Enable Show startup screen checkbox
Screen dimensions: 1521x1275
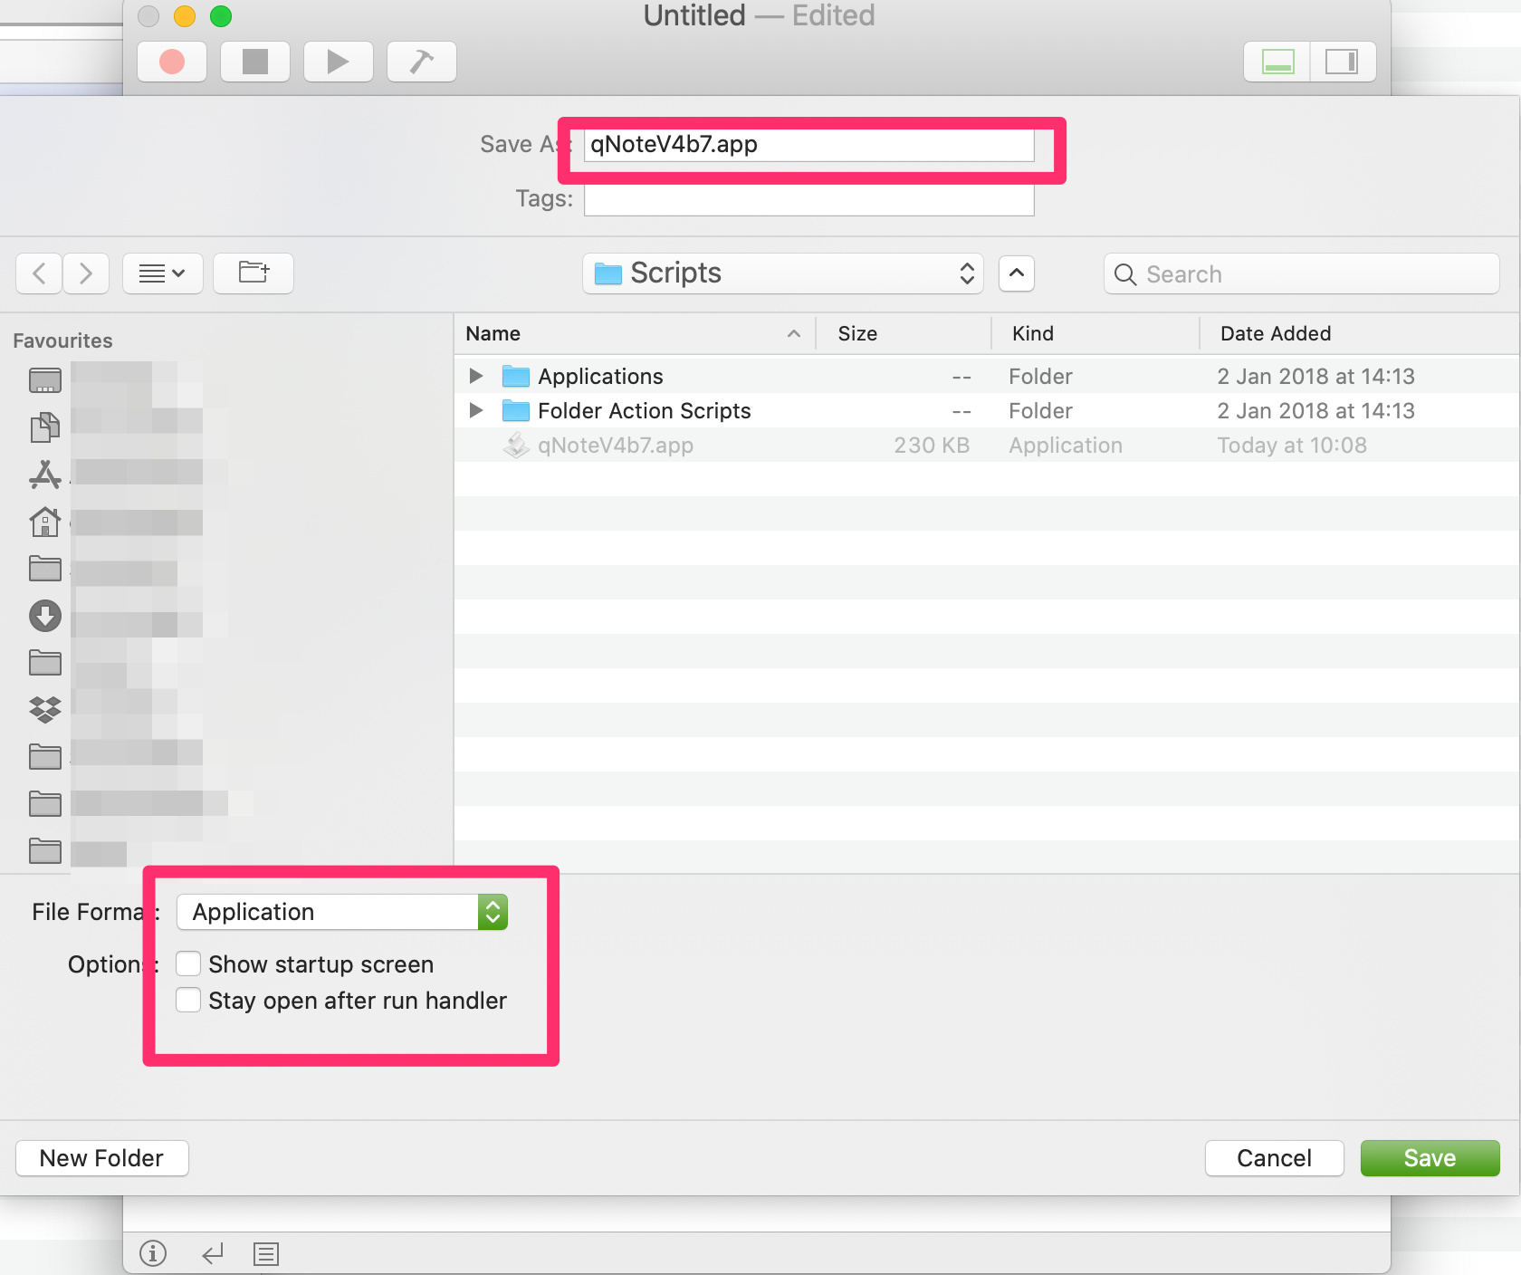[x=188, y=963]
